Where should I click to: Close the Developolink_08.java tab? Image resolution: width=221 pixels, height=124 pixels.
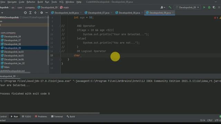[x=142, y=13]
